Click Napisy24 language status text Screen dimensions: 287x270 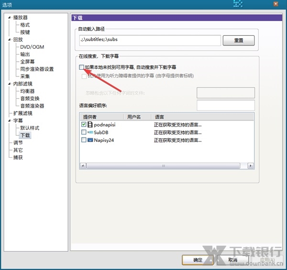(177, 140)
